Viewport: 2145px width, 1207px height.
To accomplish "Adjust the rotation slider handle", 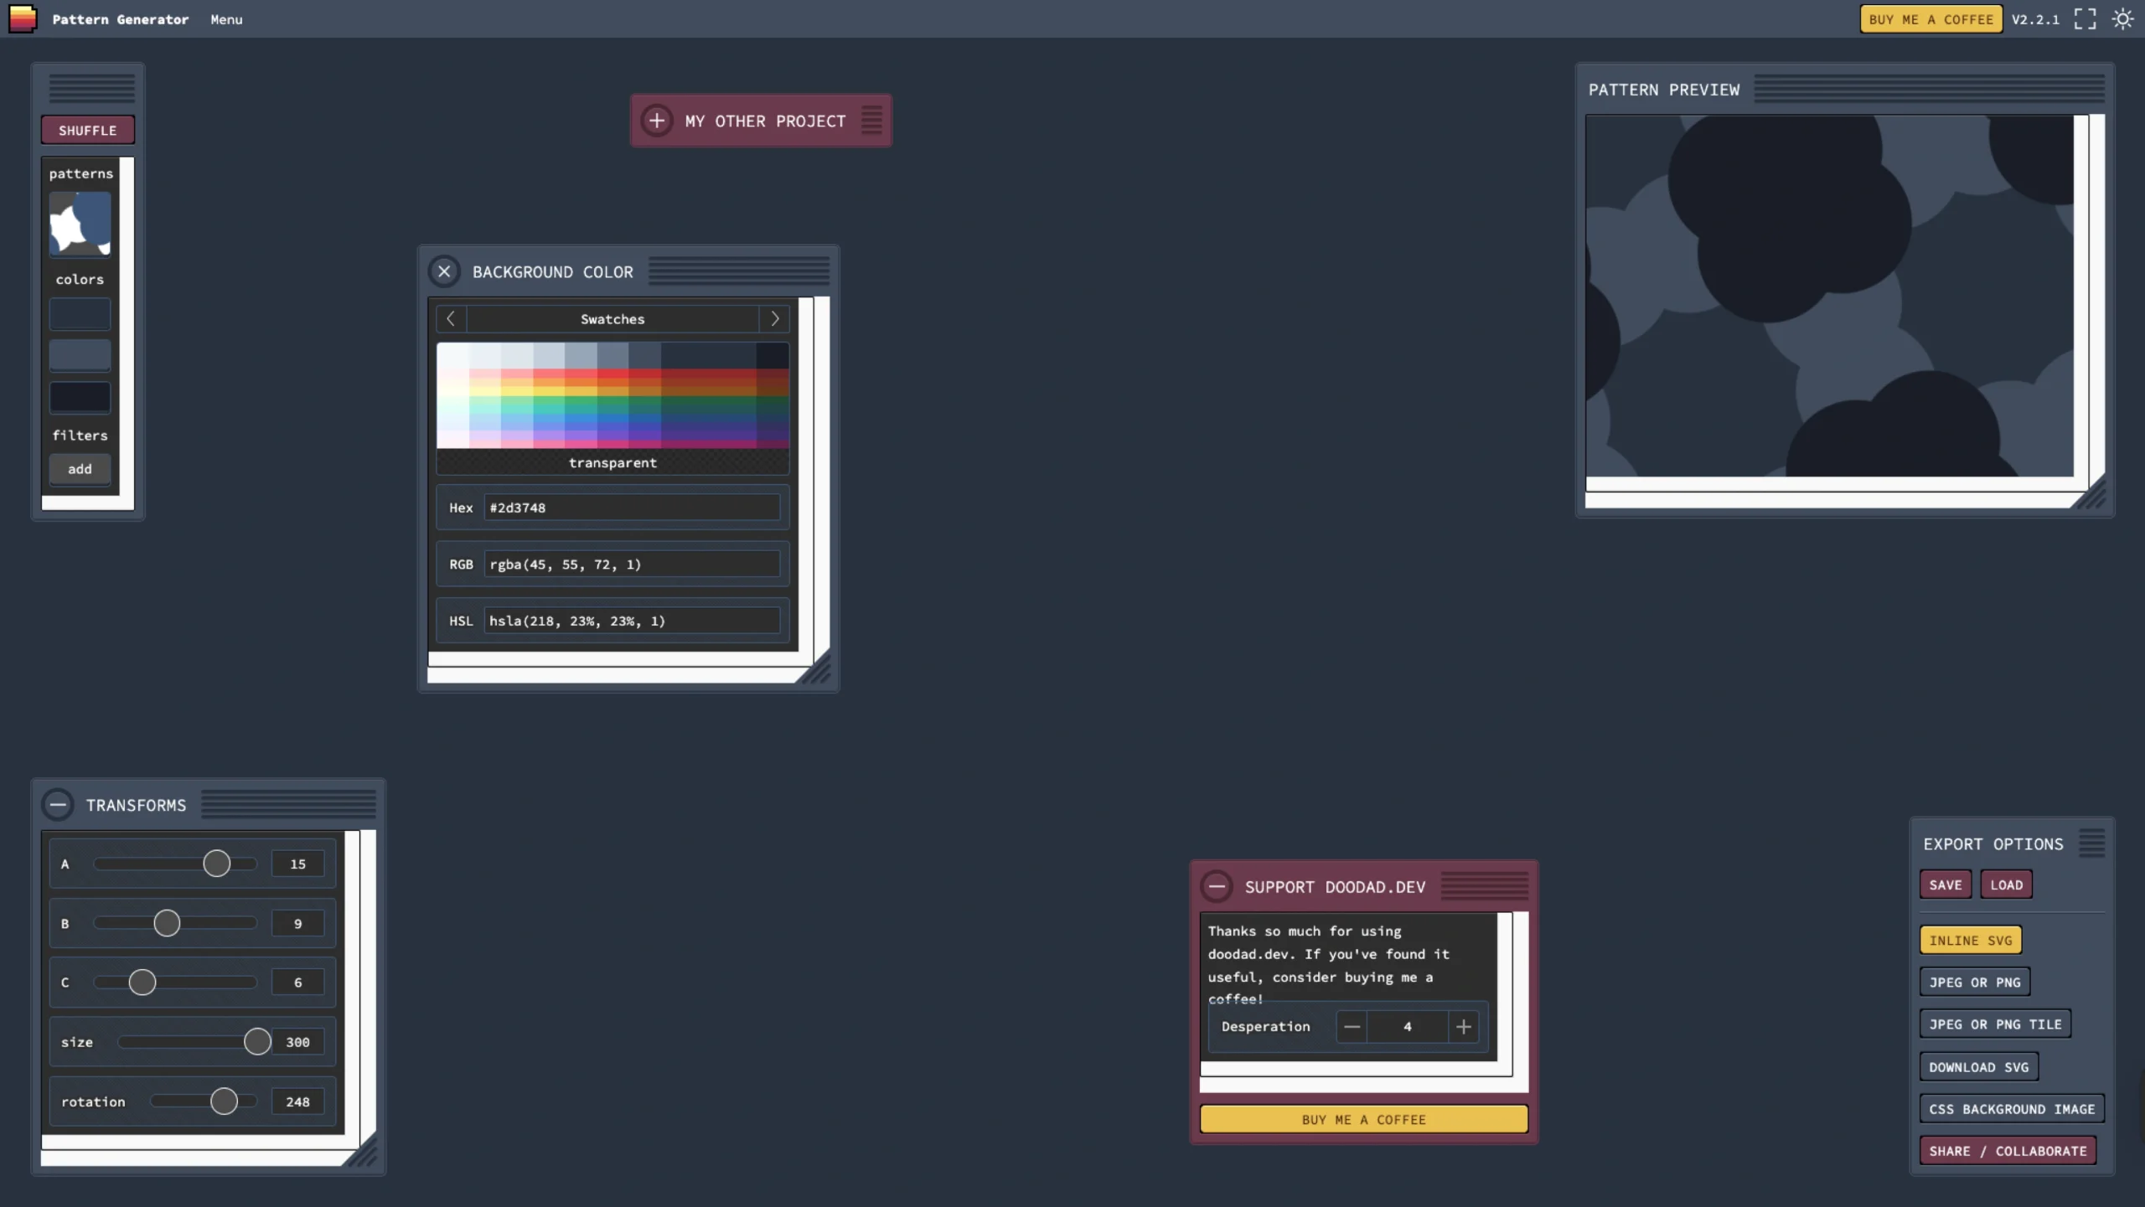I will (x=224, y=1101).
